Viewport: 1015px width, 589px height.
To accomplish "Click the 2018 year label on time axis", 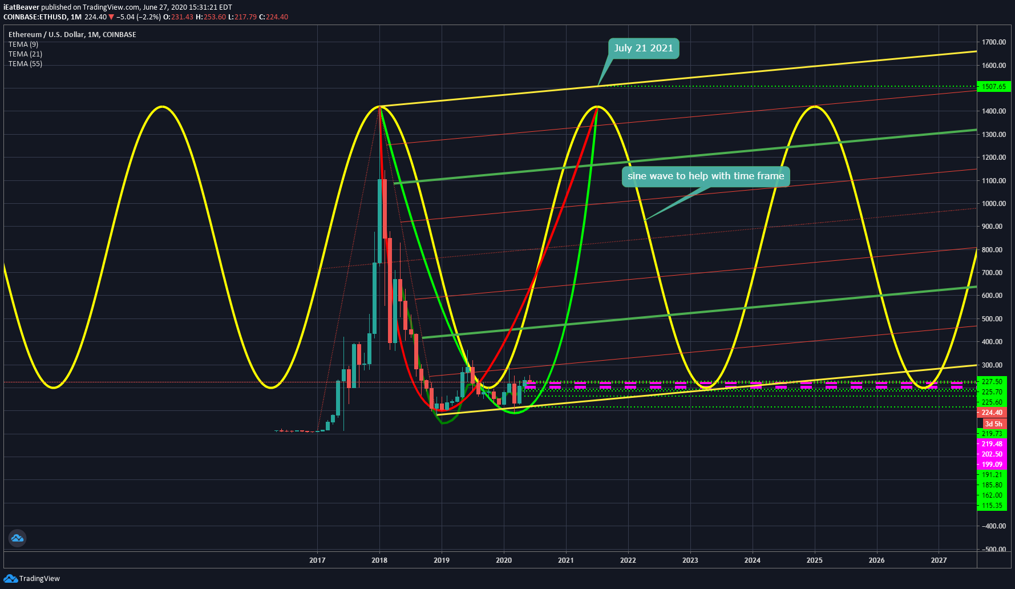I will (379, 560).
